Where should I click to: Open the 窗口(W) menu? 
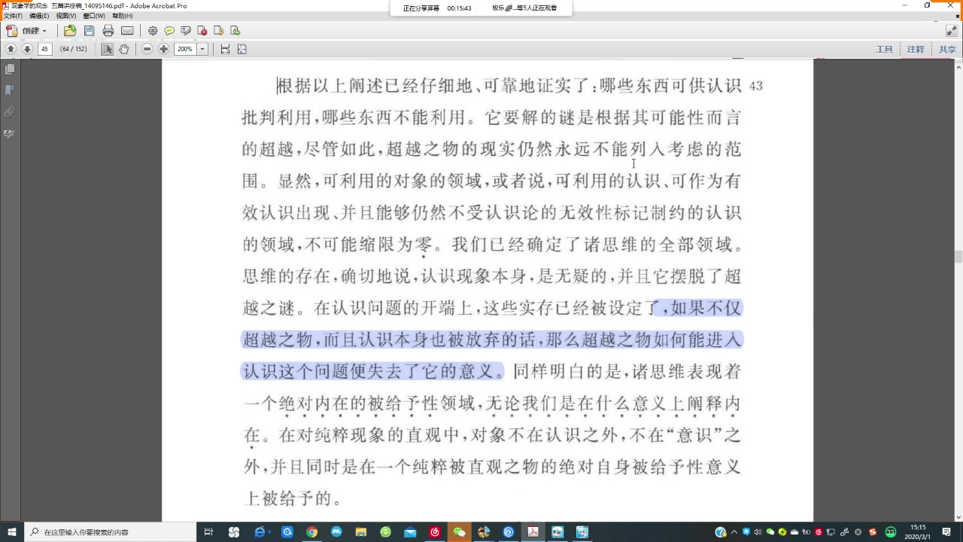94,16
